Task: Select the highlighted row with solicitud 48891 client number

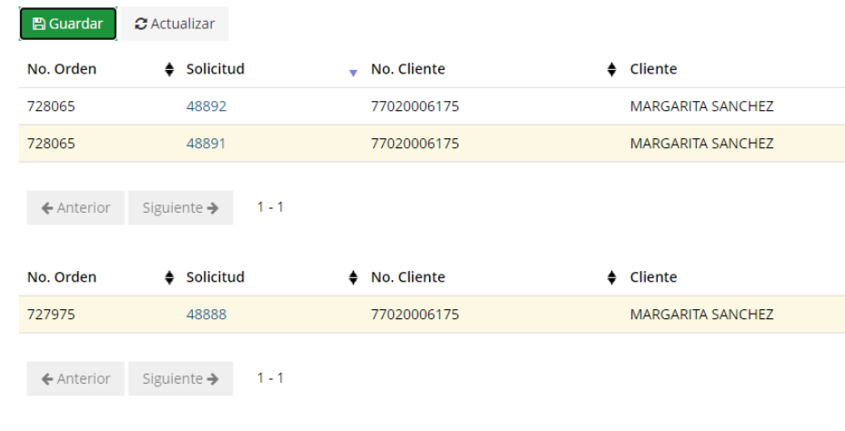Action: pos(415,144)
